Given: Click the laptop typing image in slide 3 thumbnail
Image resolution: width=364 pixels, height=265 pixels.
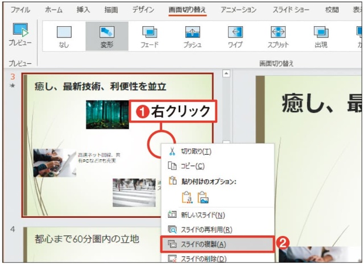Looking at the screenshot, I should point(55,163).
